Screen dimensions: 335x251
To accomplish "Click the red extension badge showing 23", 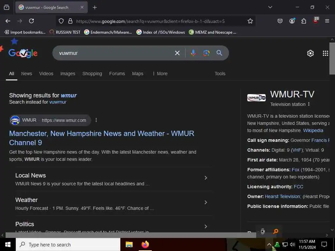I will (x=316, y=20).
